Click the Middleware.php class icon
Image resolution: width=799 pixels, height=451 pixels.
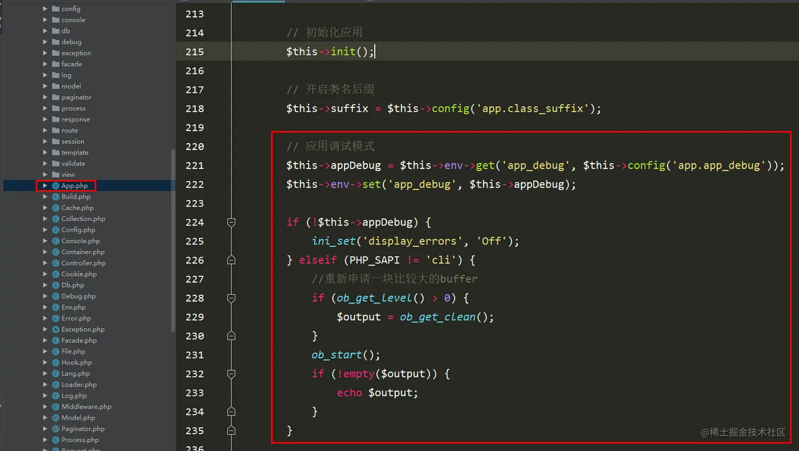click(x=55, y=407)
